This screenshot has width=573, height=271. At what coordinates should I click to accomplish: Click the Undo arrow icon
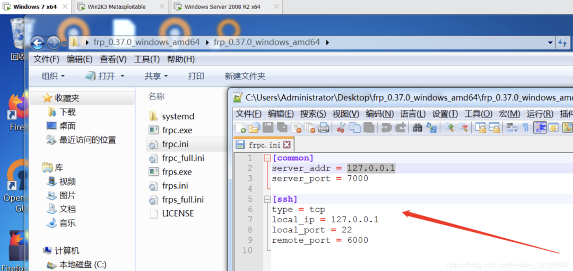coord(386,127)
